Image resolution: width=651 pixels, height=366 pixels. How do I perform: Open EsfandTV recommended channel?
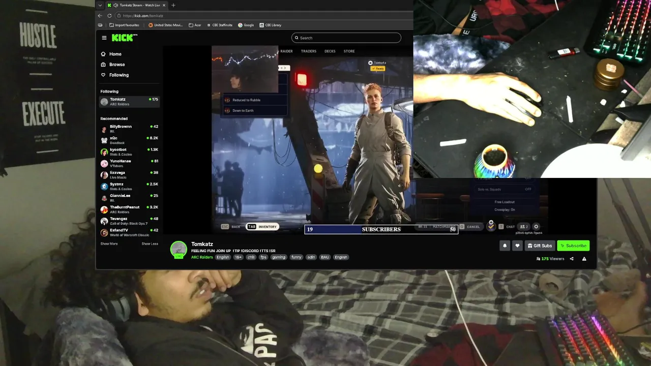pos(129,232)
